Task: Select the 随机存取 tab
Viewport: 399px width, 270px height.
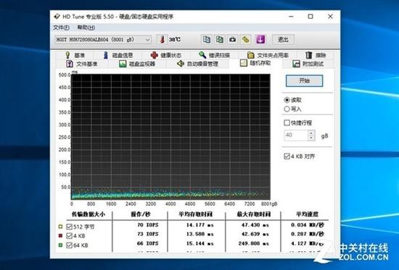Action: [255, 63]
